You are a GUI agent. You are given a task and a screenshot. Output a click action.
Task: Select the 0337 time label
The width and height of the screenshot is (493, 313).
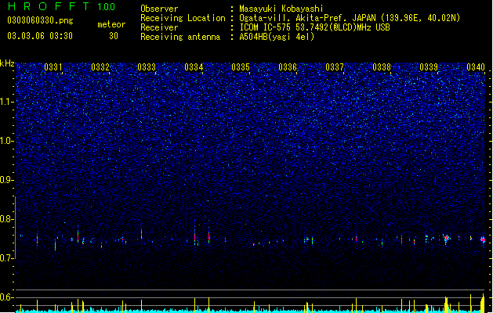pos(335,67)
